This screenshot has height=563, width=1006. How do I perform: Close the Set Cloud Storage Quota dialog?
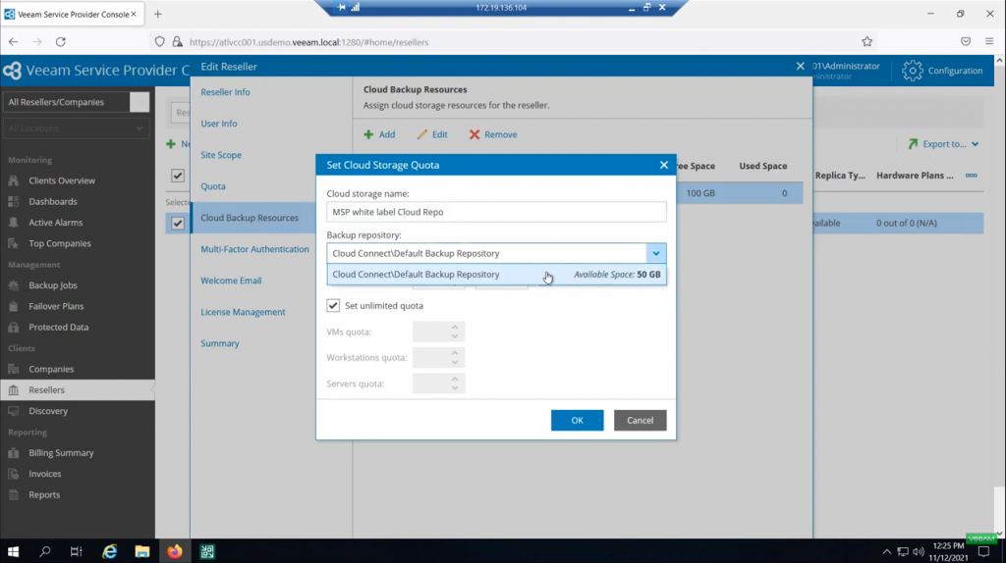(x=663, y=165)
